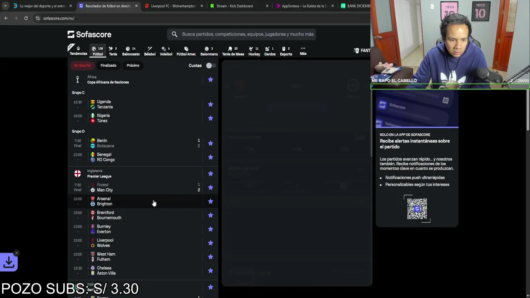Toggle favorite star for Forest vs Man City

(210, 187)
